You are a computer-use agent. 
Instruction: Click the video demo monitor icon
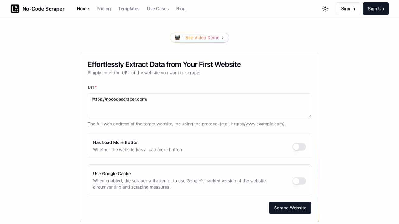(x=177, y=38)
